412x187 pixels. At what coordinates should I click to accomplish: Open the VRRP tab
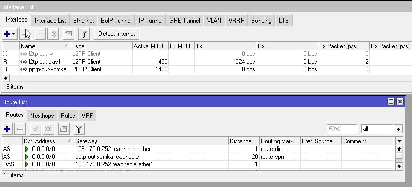pos(236,21)
